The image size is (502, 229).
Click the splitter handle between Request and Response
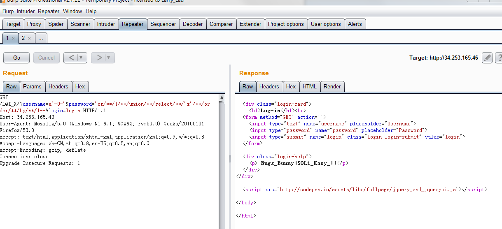230,159
